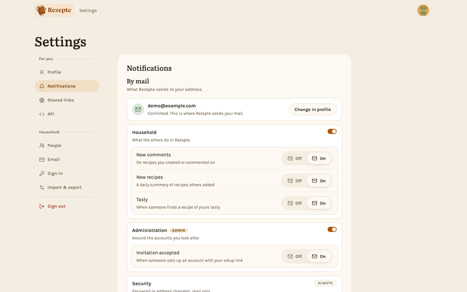
Task: Turn Invitation accepted mail On
Action: [x=319, y=256]
